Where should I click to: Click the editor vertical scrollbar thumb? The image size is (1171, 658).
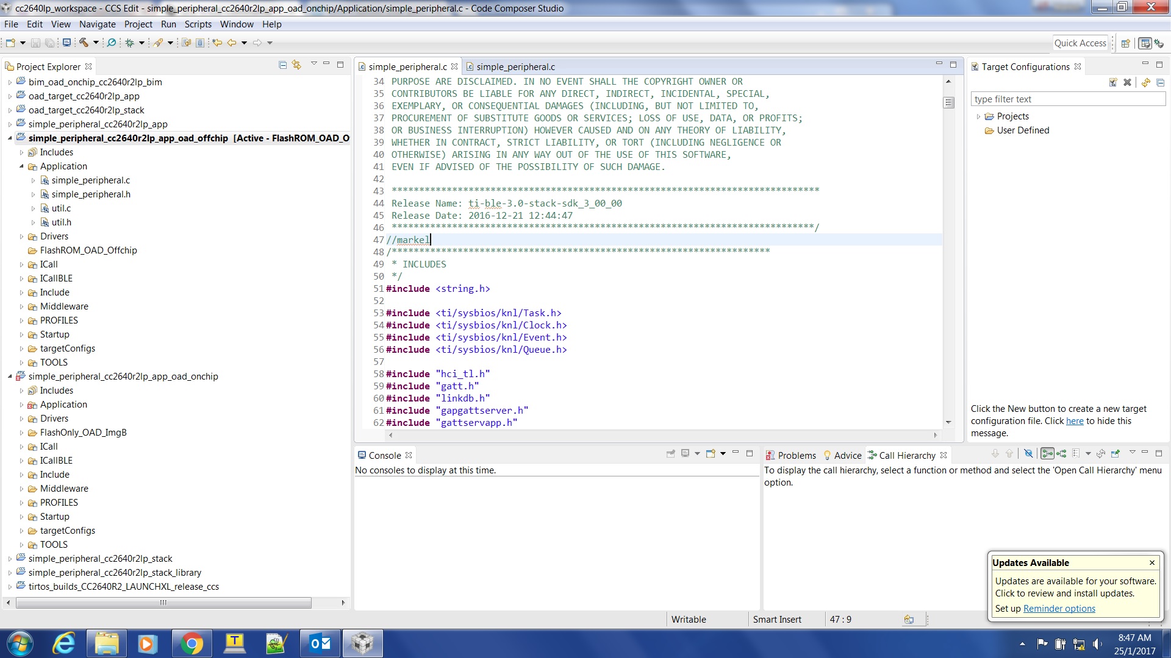[x=948, y=102]
